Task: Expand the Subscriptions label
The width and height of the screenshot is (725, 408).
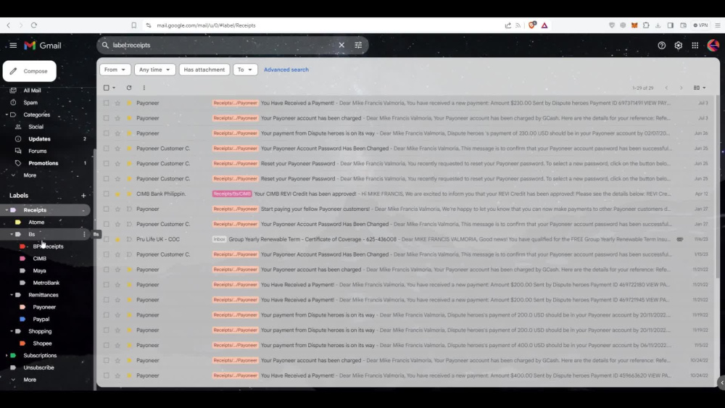Action: pos(7,355)
